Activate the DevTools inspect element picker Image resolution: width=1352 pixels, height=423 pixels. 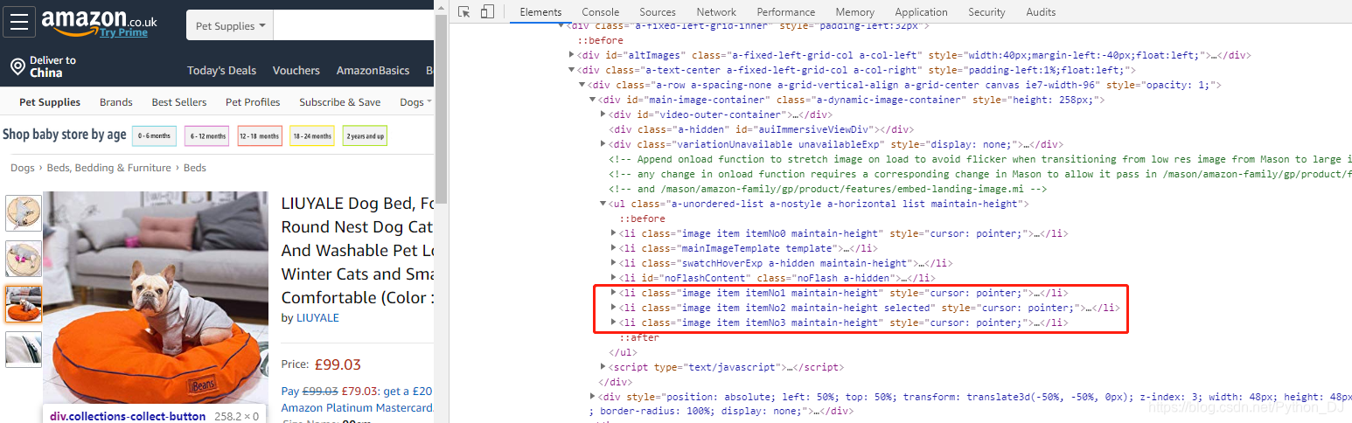(464, 11)
